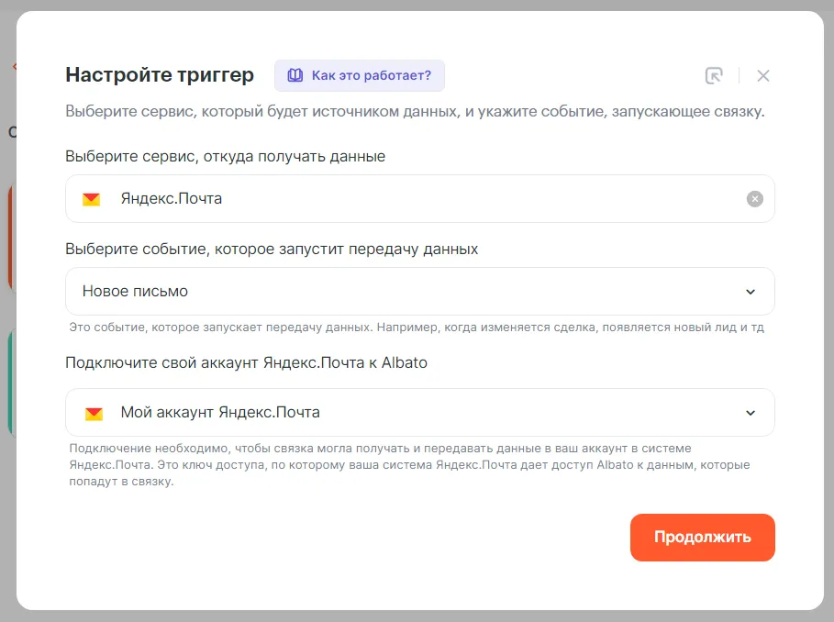Click the envelope icon in the account selector
Image resolution: width=834 pixels, height=622 pixels.
point(94,413)
